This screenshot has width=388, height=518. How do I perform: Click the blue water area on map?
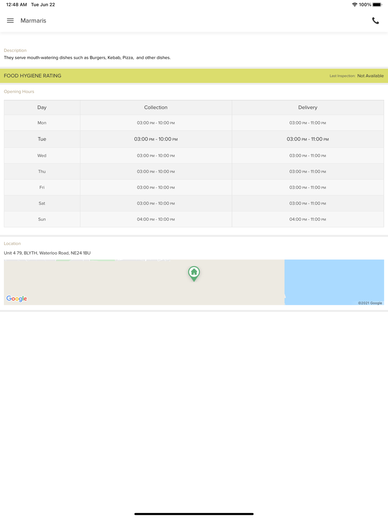pos(334,282)
